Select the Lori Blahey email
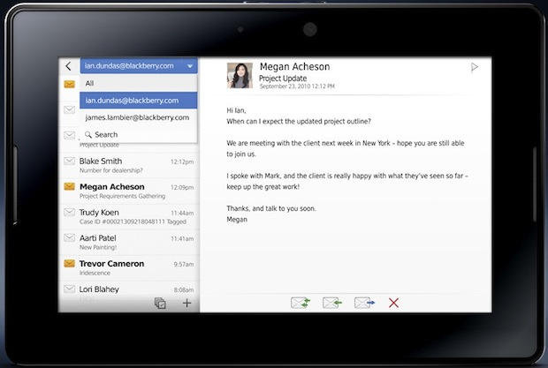 coord(128,292)
